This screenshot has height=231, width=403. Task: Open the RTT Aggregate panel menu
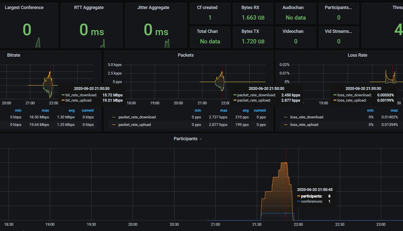tap(89, 7)
